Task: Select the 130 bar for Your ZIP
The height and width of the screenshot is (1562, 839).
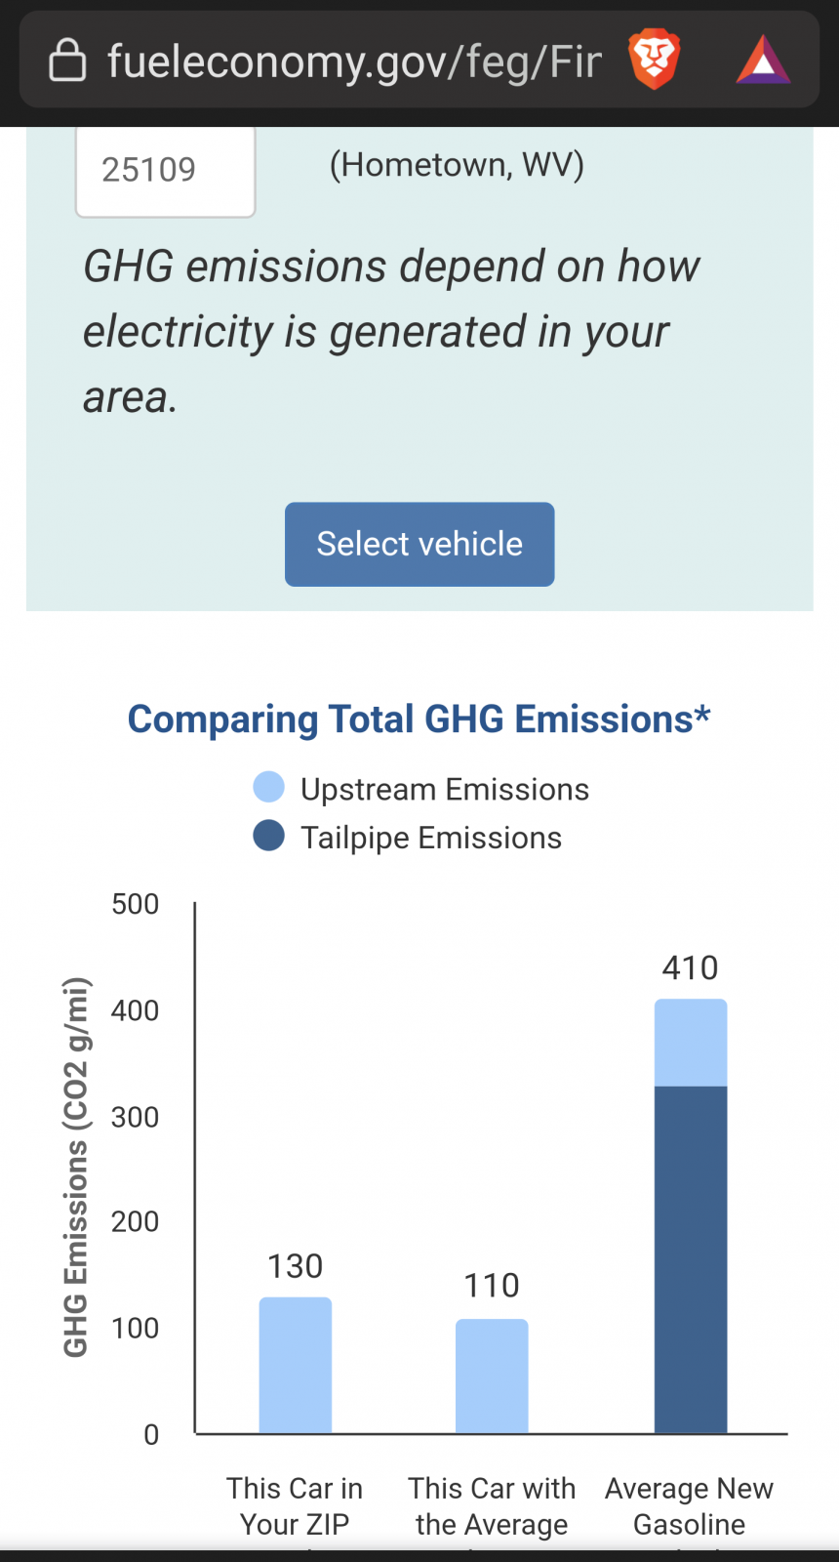Action: [x=296, y=1365]
